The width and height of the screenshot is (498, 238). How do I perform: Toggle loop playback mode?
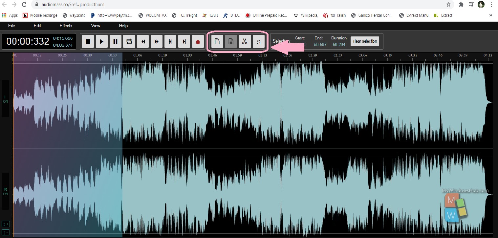[129, 42]
